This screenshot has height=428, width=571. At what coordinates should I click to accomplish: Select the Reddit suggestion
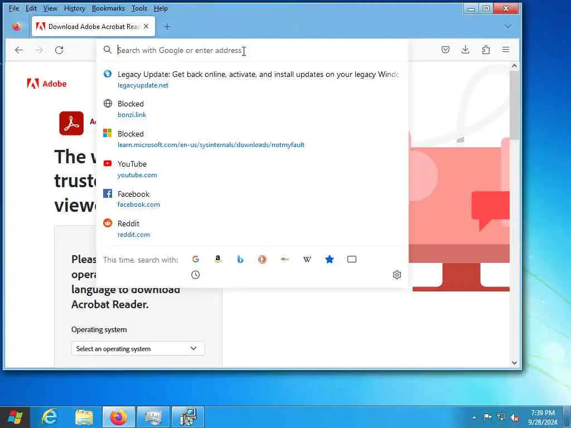[x=252, y=229]
